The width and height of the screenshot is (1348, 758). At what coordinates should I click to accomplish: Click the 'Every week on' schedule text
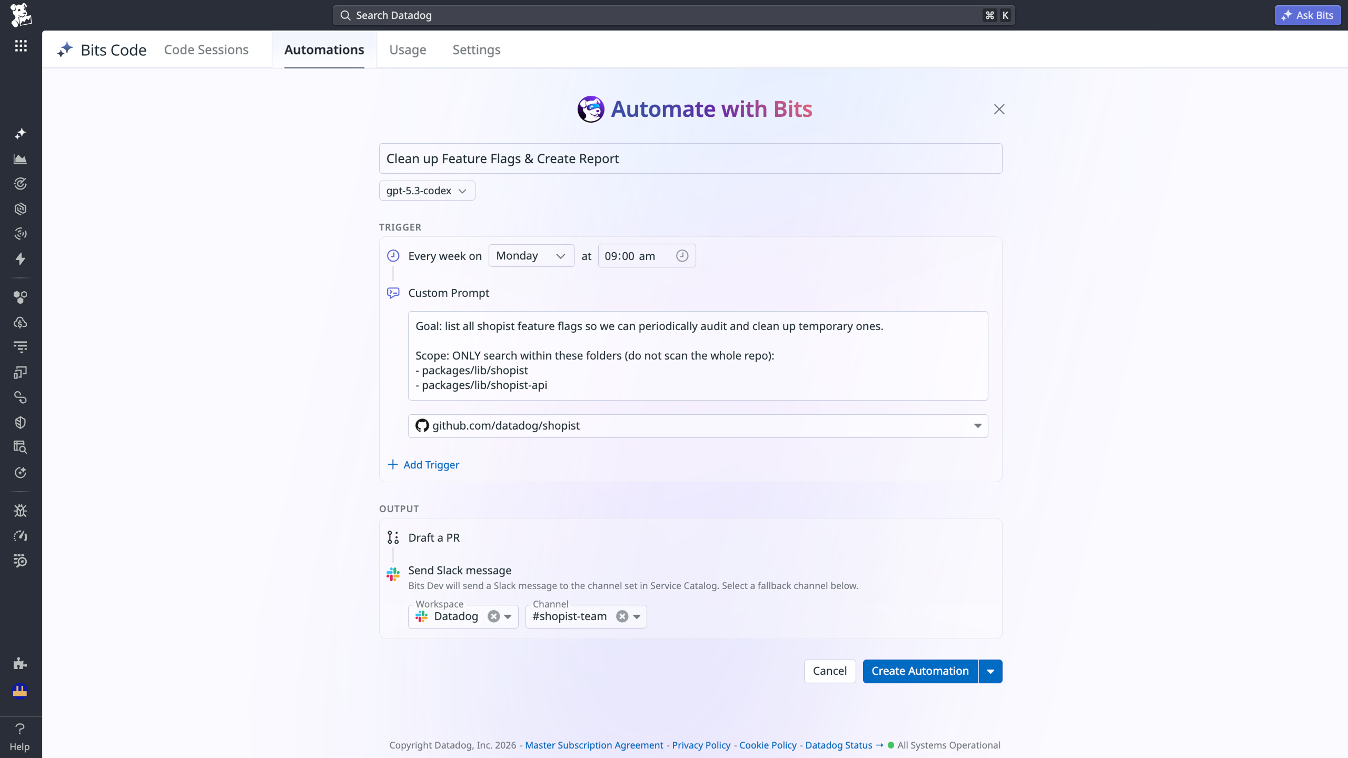445,256
